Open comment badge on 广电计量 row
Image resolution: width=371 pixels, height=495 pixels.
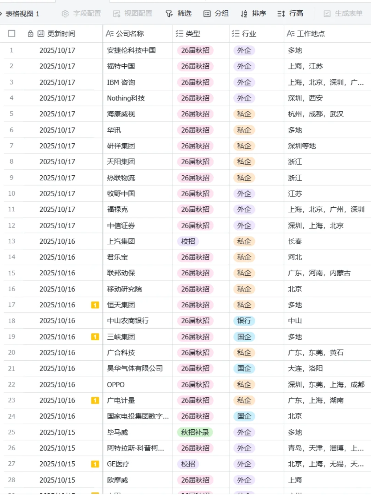tap(95, 400)
